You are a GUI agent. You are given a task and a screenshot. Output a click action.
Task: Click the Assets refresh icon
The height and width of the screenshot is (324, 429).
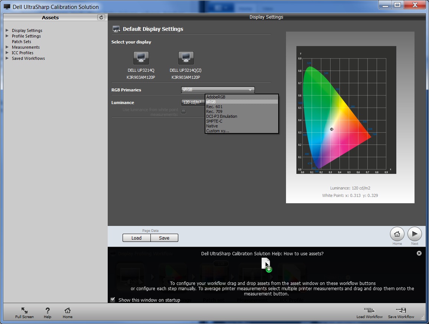coord(101,17)
